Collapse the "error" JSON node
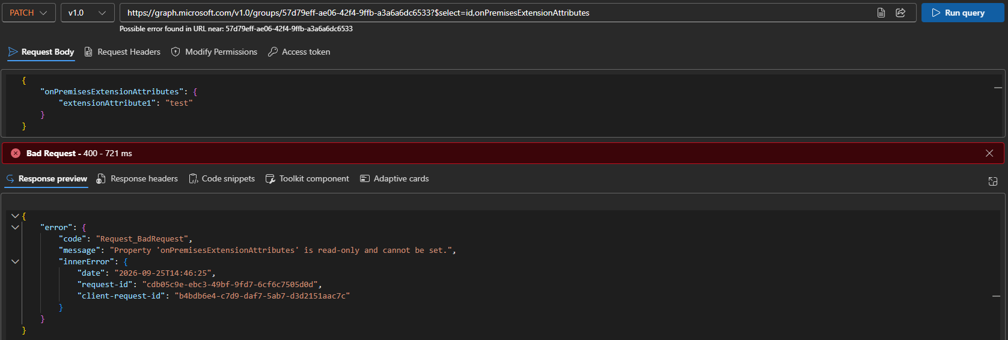The width and height of the screenshot is (1008, 340). pos(15,227)
